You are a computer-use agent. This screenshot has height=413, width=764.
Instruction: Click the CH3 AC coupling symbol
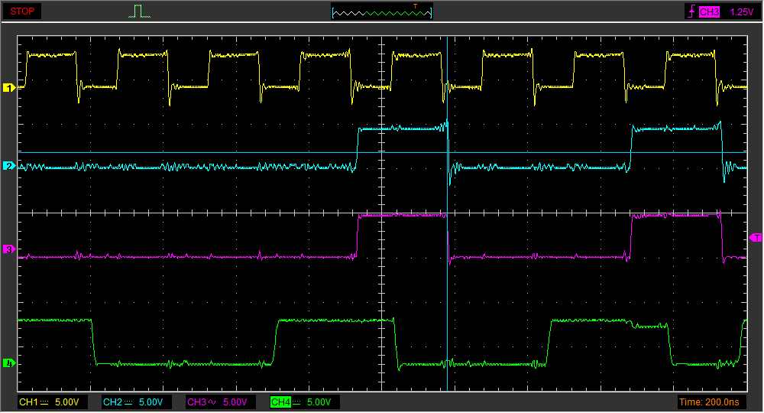pos(212,402)
